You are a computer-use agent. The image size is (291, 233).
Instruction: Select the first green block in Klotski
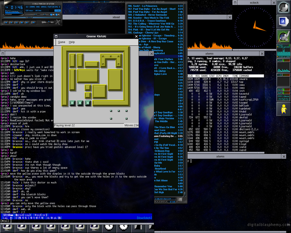click(72, 103)
